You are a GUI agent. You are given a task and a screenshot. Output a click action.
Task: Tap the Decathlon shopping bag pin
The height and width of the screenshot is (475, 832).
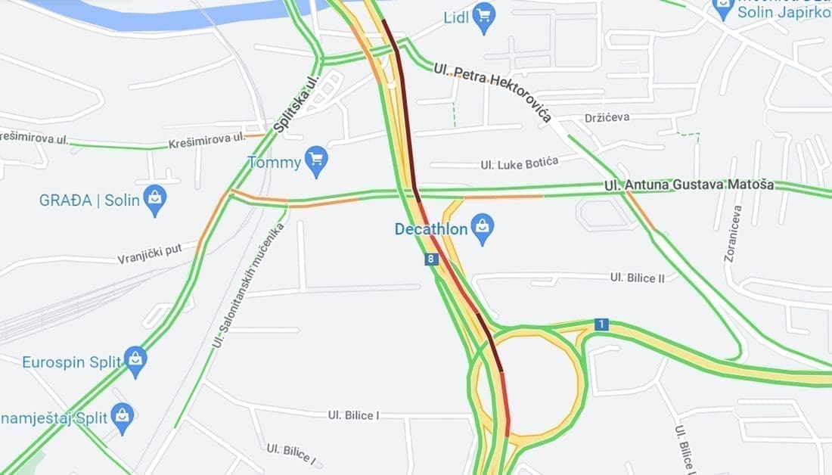coord(483,229)
